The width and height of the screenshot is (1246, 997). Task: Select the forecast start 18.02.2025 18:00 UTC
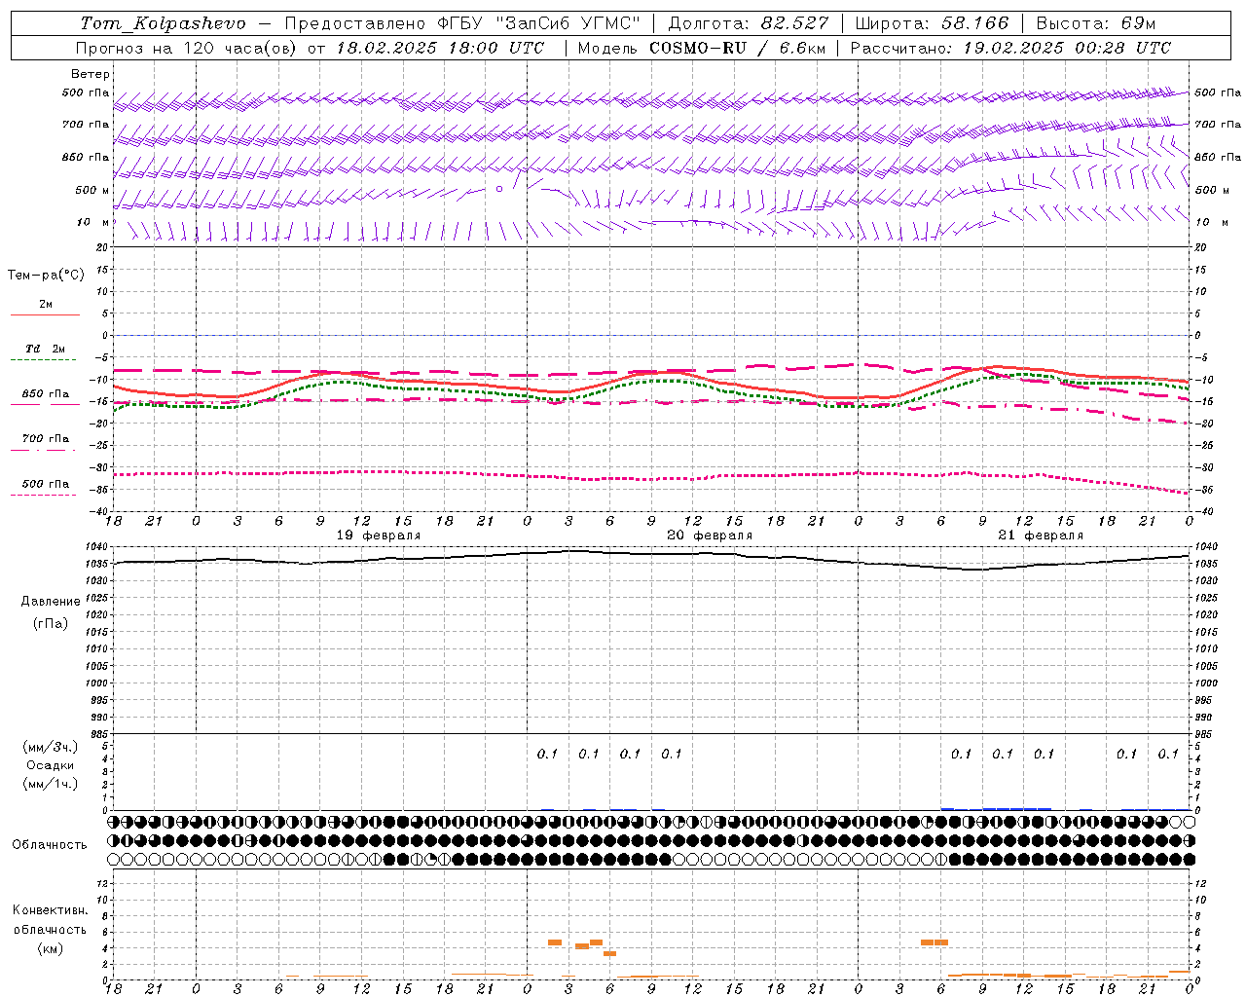pos(440,48)
